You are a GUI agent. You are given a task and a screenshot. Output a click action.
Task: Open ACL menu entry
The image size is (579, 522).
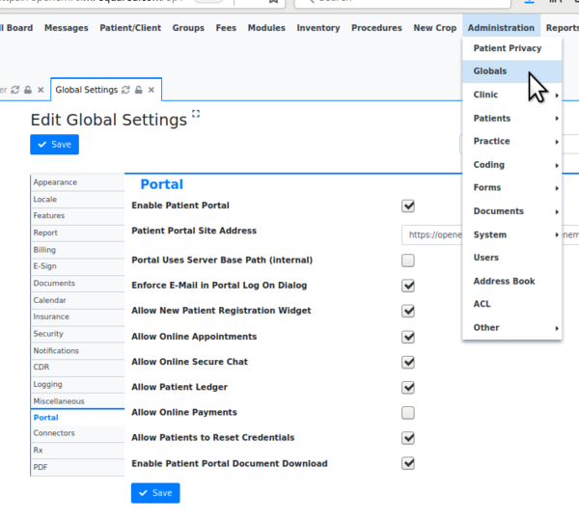511,304
